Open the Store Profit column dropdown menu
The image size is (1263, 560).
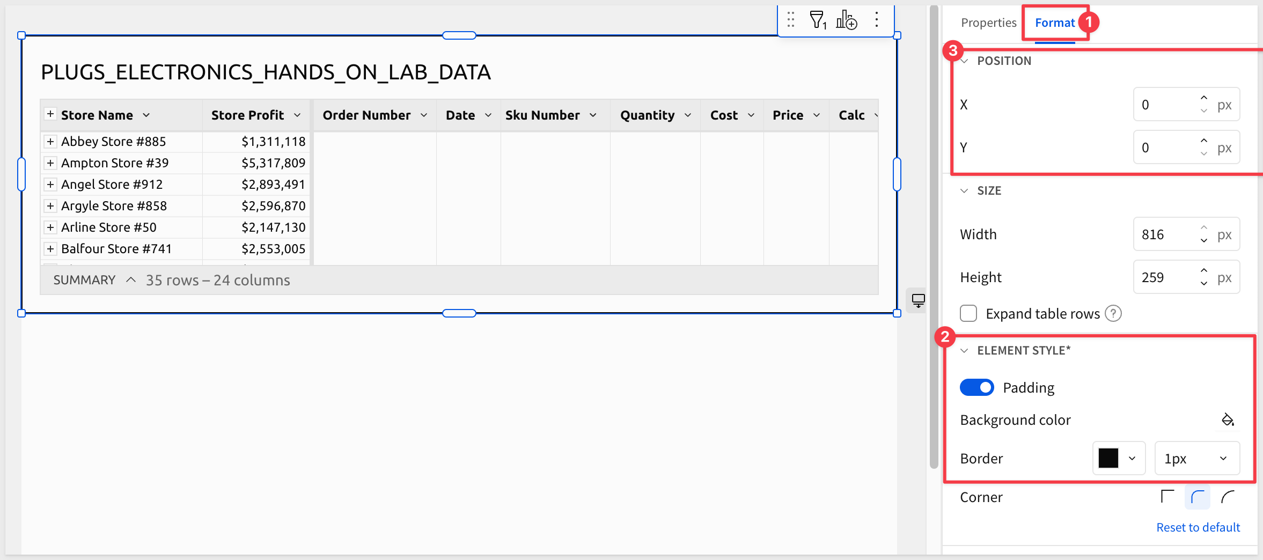tap(297, 115)
